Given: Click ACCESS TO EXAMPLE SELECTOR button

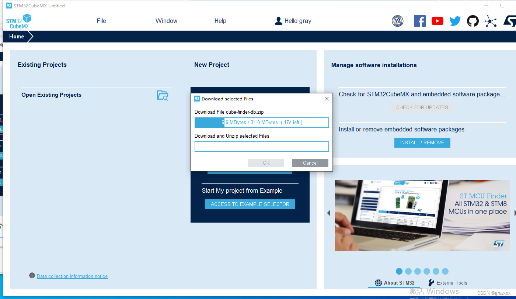Looking at the screenshot, I should click(x=250, y=204).
